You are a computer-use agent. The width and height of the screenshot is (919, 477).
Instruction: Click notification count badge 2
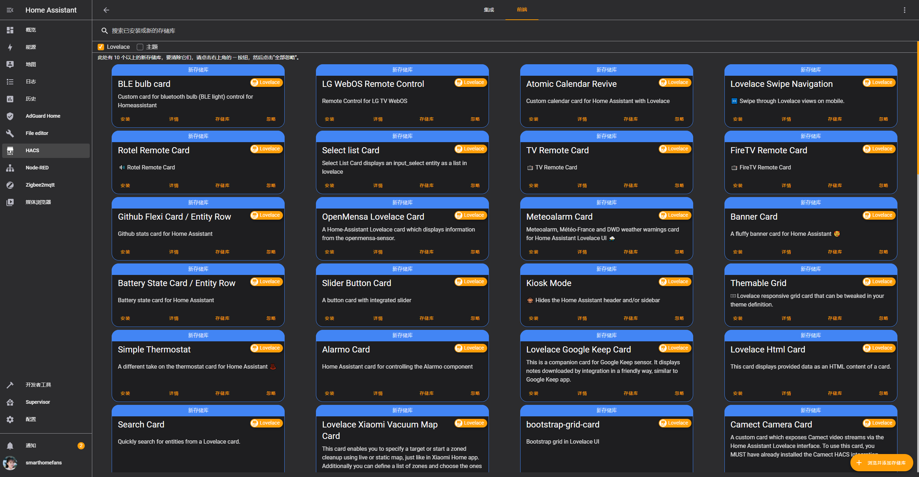click(81, 445)
